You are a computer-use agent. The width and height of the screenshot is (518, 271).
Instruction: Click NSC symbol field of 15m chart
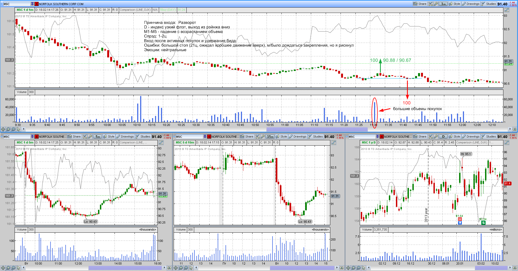click(189, 136)
